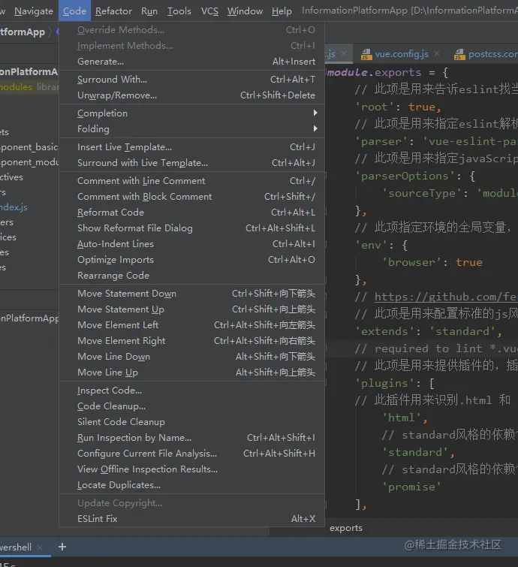This screenshot has width=518, height=567.
Task: Select the powershell terminal tab
Action: click(x=16, y=547)
